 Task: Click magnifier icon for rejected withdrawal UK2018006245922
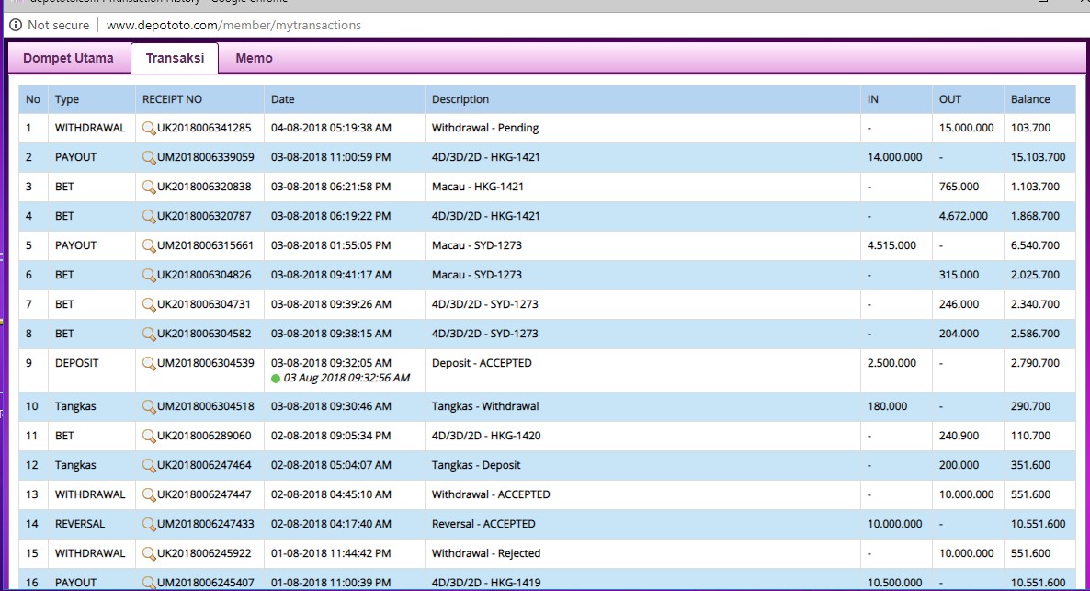click(149, 553)
